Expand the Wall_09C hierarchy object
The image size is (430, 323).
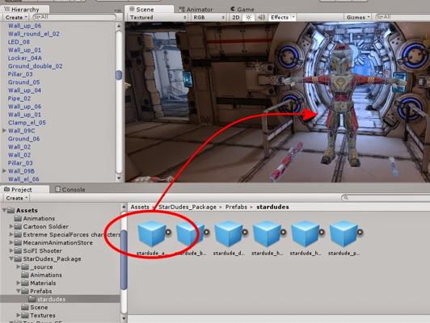click(x=4, y=131)
